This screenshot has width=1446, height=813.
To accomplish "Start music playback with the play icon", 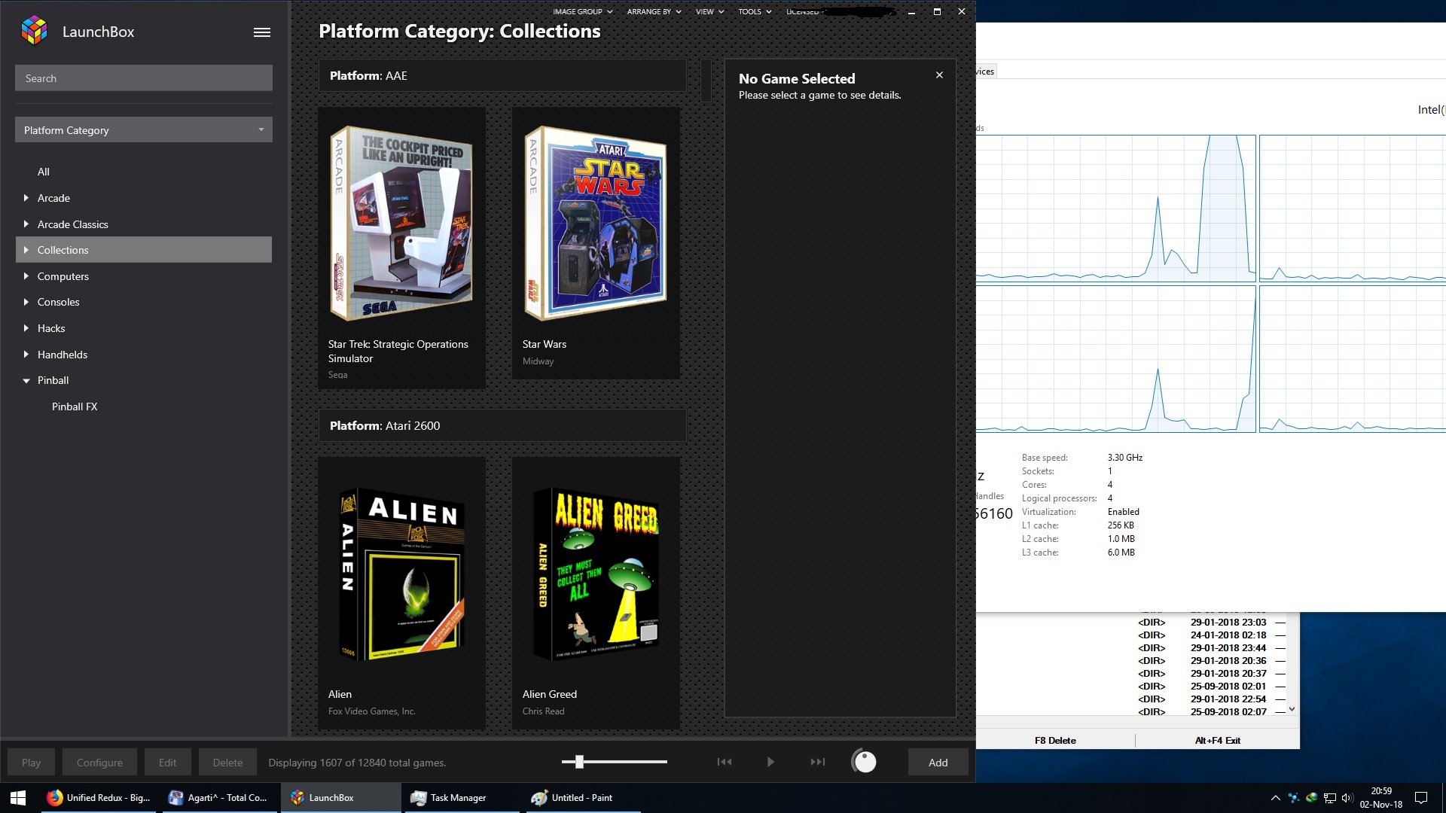I will tap(770, 762).
